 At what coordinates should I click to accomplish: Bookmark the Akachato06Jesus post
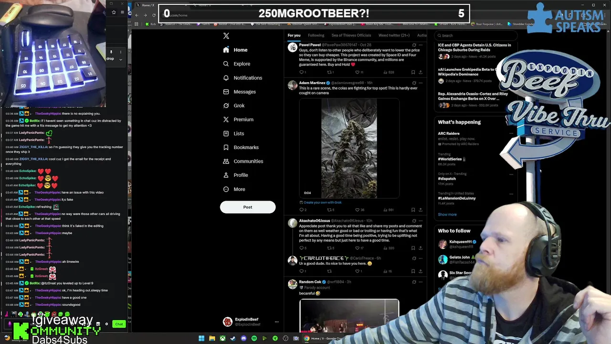(413, 248)
